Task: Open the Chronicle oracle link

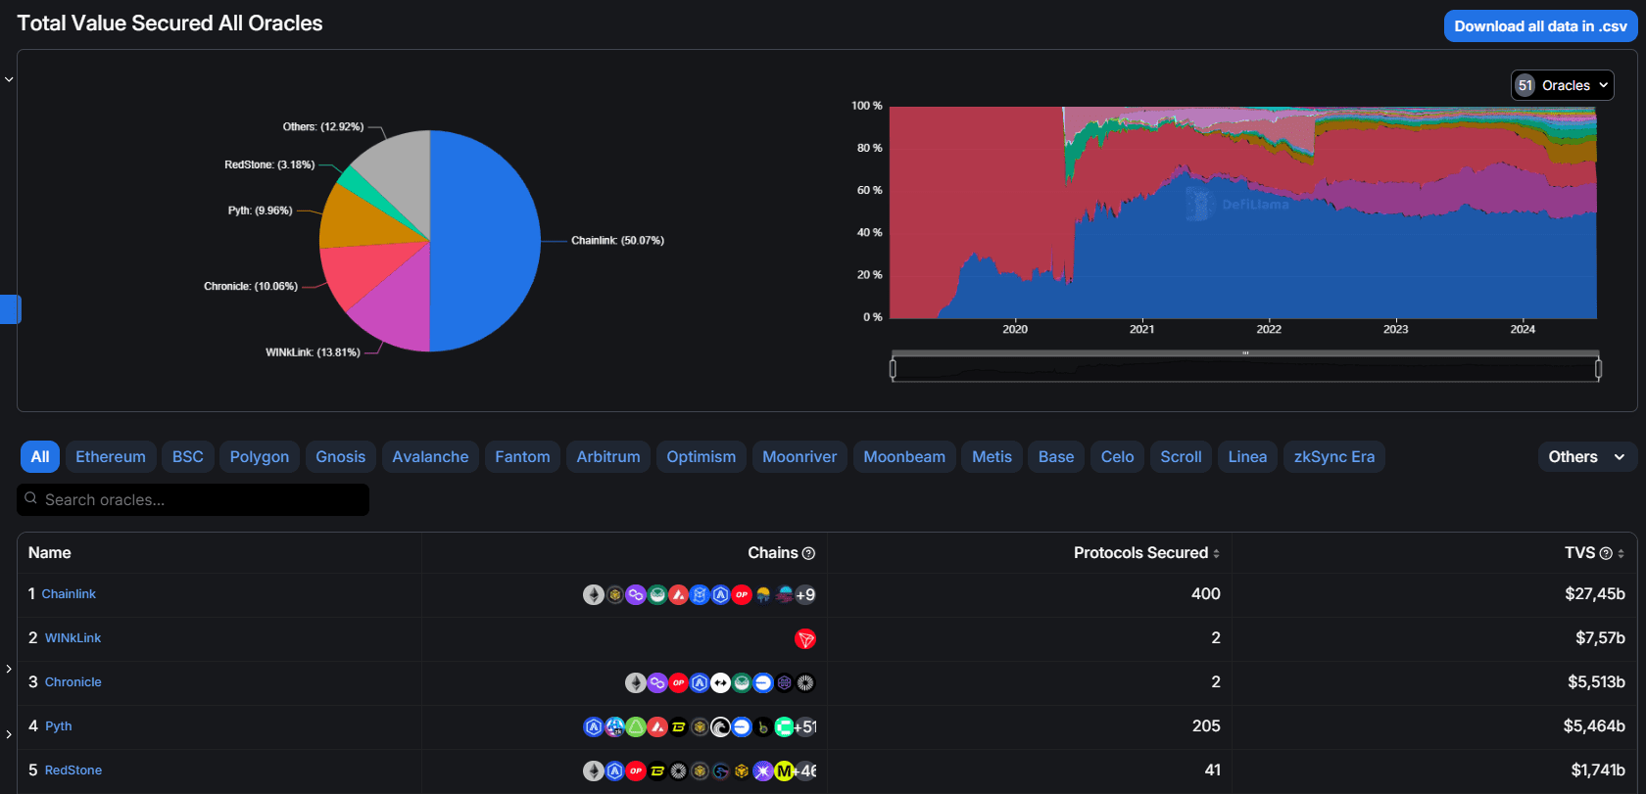Action: [x=73, y=682]
